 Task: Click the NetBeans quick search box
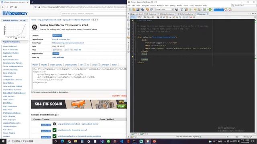[x=243, y=5]
